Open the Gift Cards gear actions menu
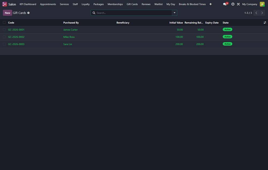Screen dimensions: 268x170 click(x=28, y=13)
